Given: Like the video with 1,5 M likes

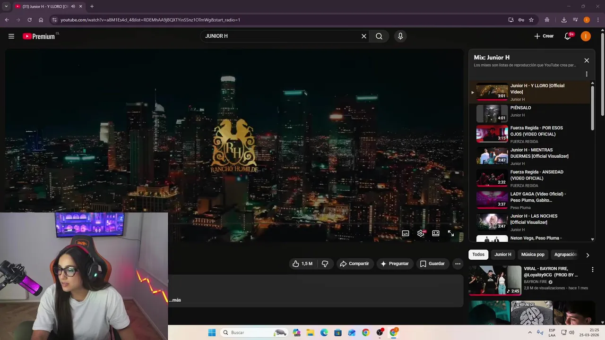Looking at the screenshot, I should (x=302, y=263).
